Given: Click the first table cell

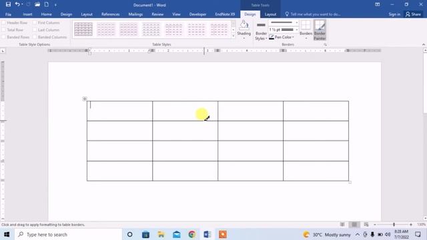Looking at the screenshot, I should click(x=119, y=111).
